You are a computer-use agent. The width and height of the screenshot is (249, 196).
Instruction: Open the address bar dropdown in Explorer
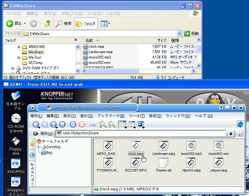click(x=179, y=34)
